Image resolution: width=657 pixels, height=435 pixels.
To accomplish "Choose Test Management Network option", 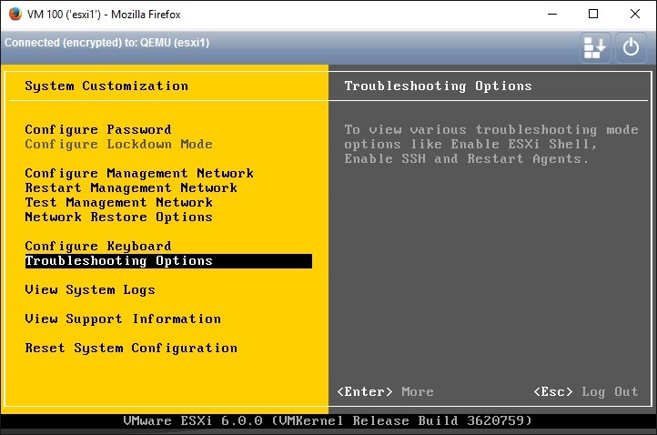I will 118,202.
